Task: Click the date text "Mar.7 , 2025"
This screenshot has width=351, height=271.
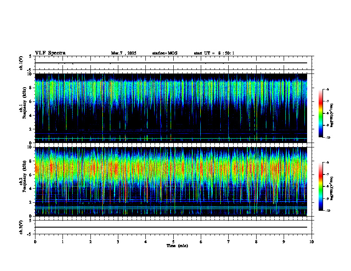Action: coord(124,53)
